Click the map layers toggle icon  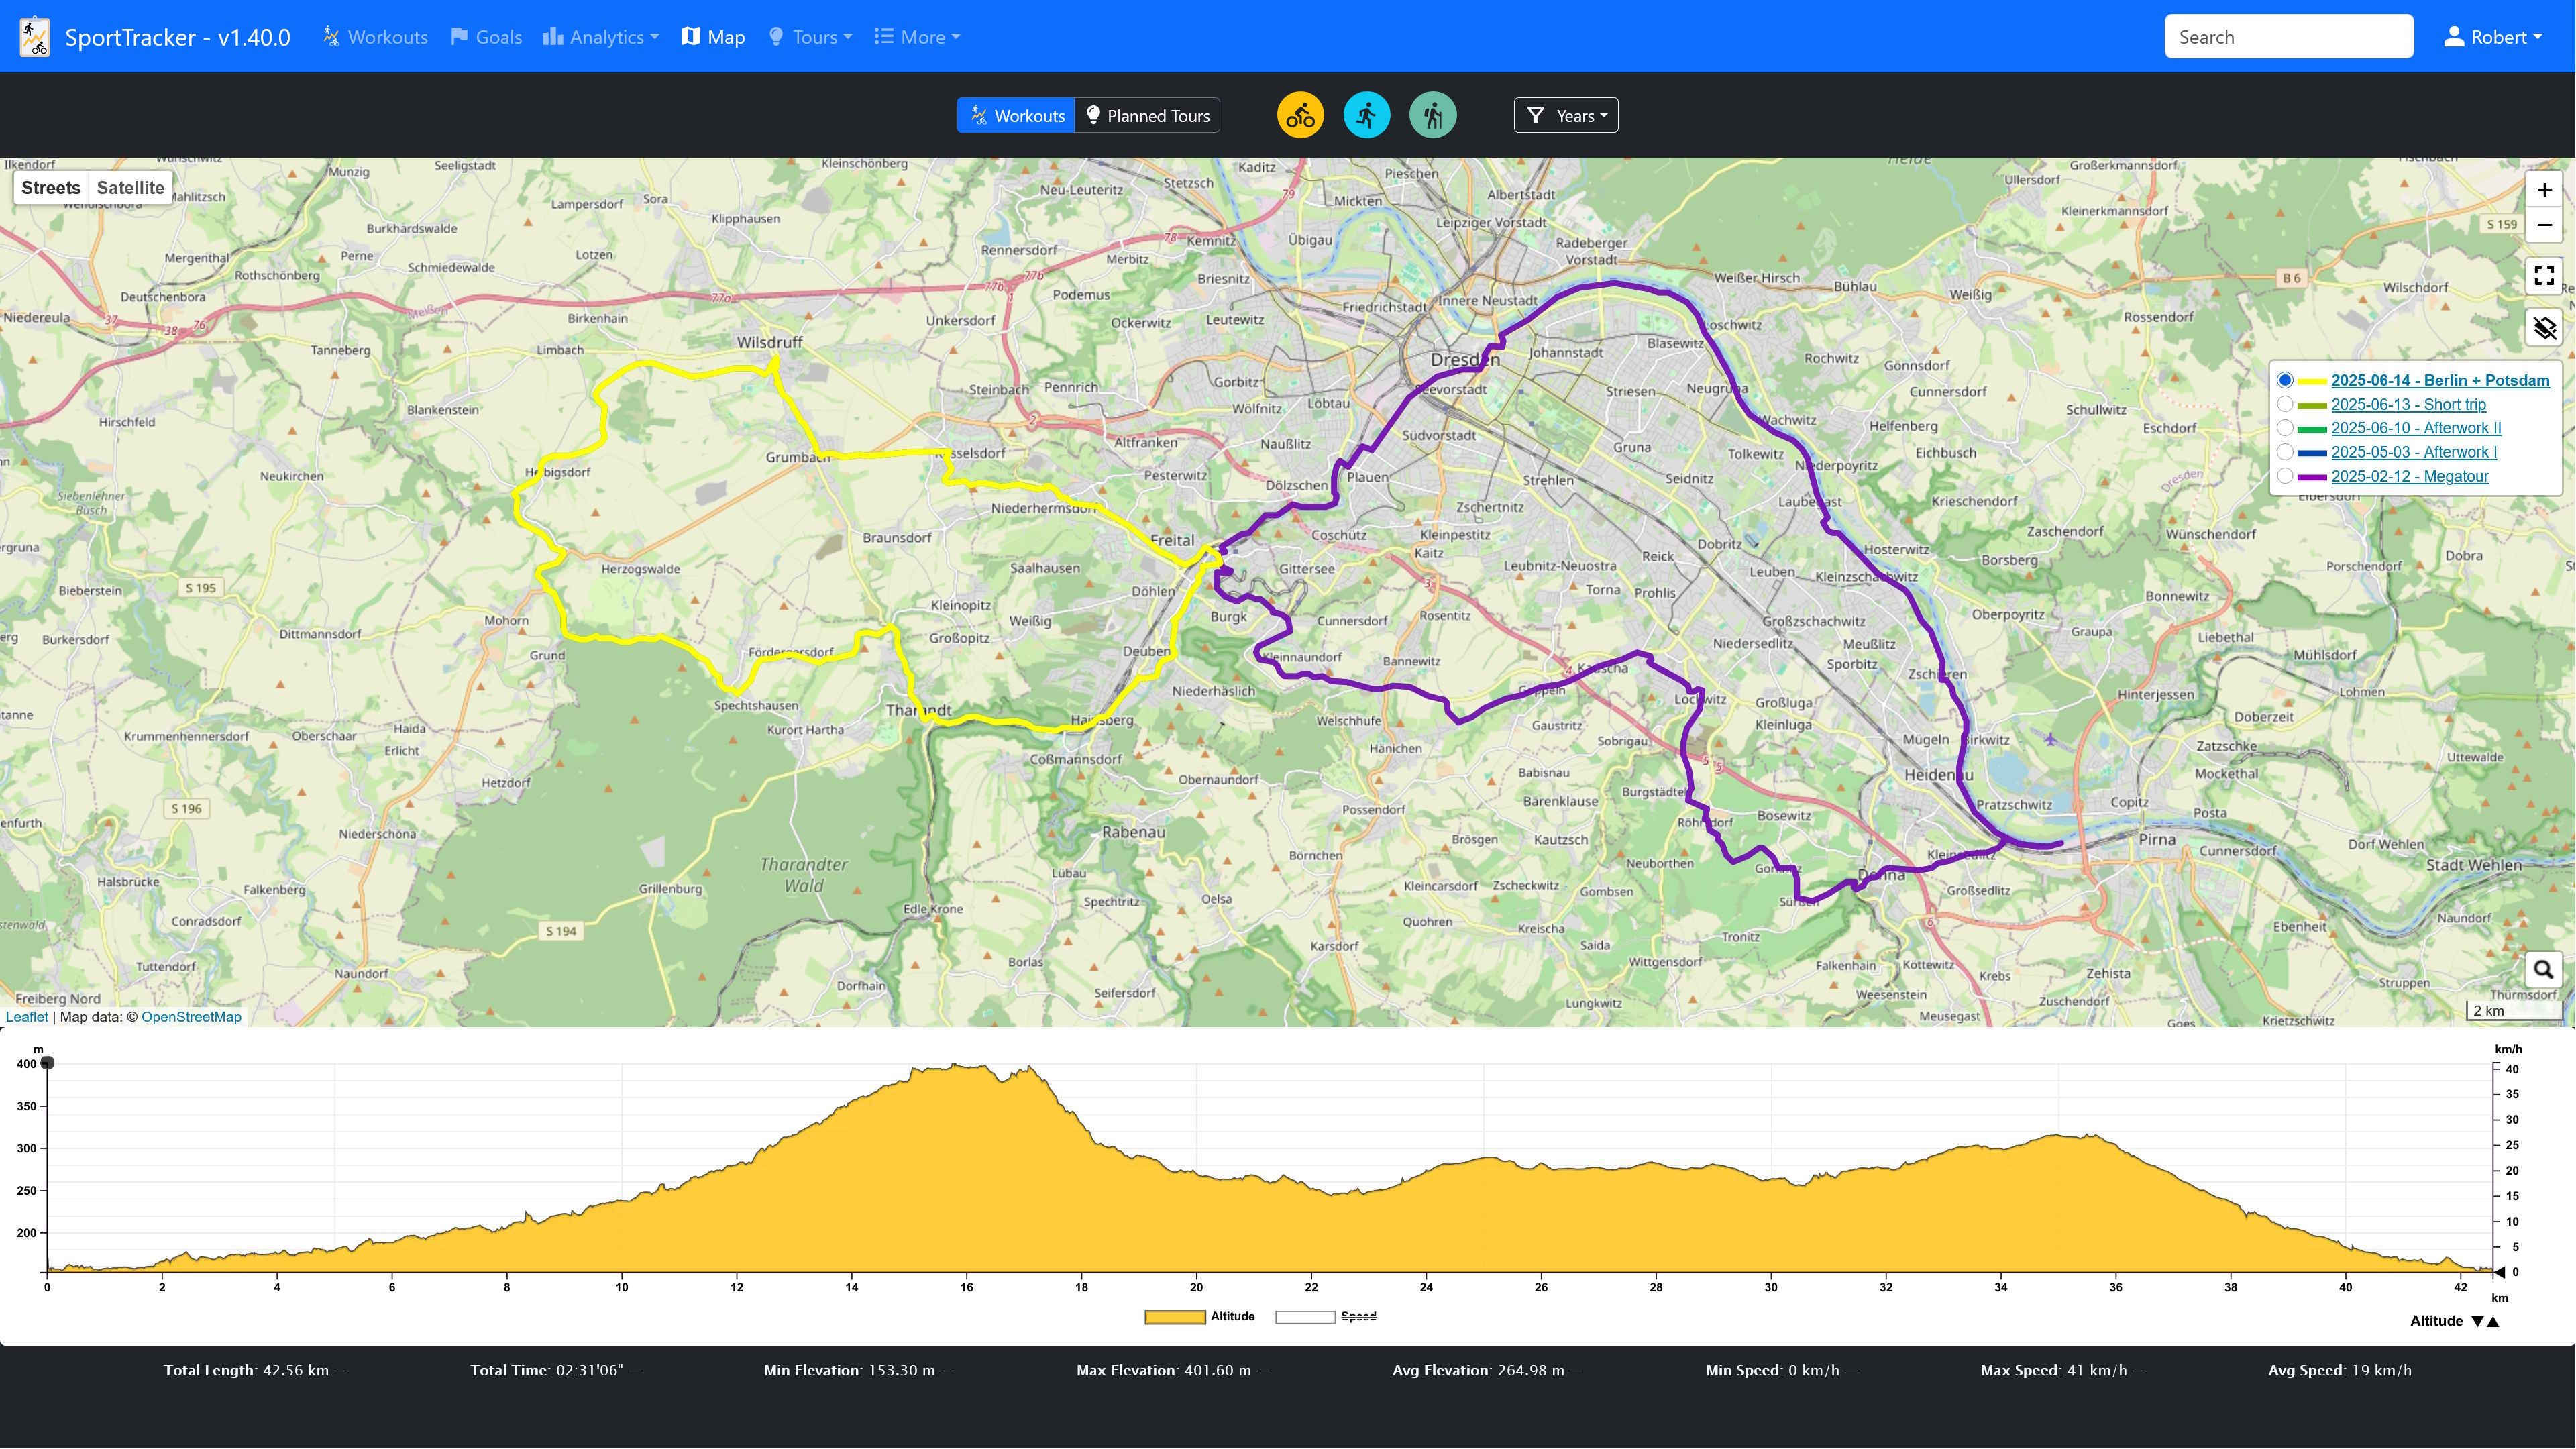(2544, 327)
